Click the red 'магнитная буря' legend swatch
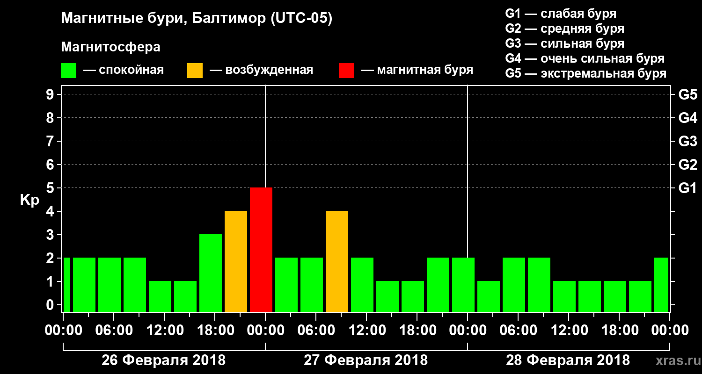Screen dimensions: 702x374 [x=346, y=70]
